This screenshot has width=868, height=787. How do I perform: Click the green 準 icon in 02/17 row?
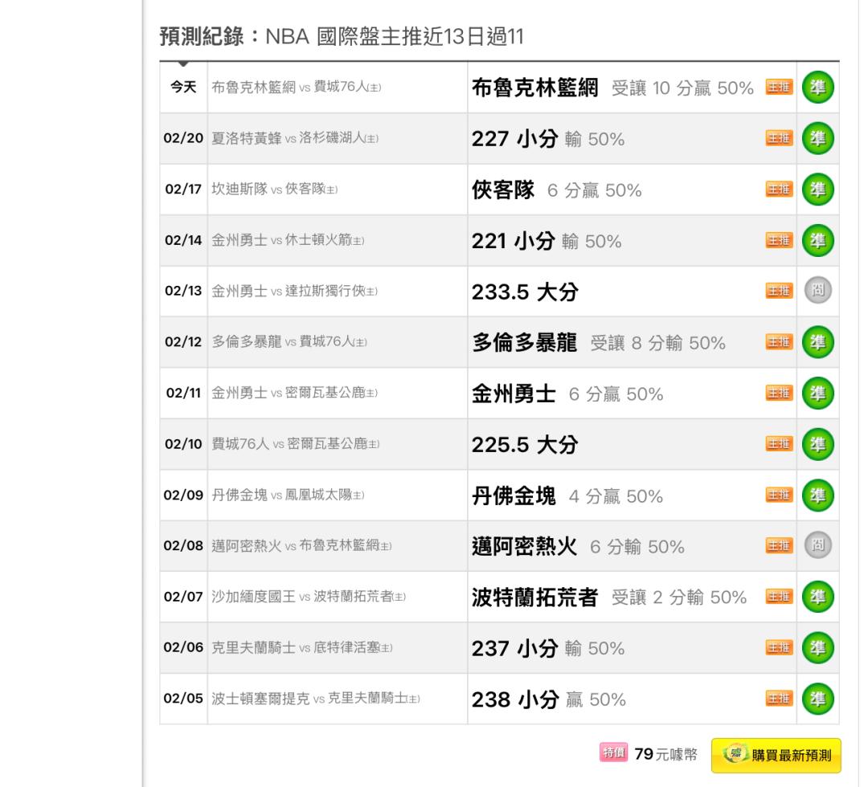[x=817, y=190]
